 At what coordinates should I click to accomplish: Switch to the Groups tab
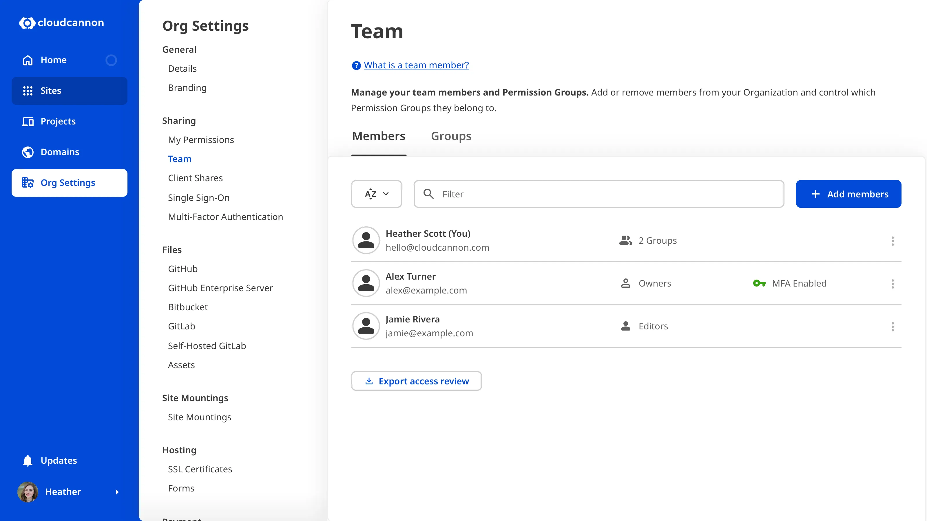click(x=451, y=136)
